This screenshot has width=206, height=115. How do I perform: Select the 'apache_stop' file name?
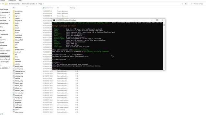tap(19, 69)
